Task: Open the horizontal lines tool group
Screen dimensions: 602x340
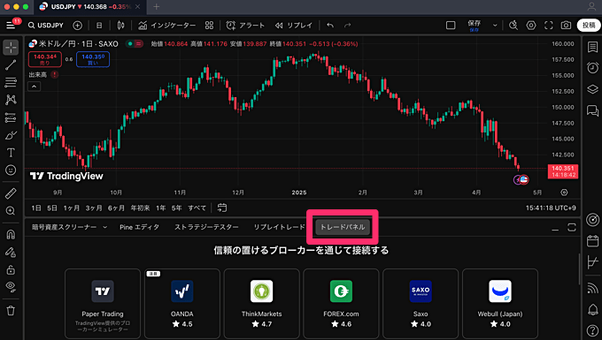Action: 11,82
